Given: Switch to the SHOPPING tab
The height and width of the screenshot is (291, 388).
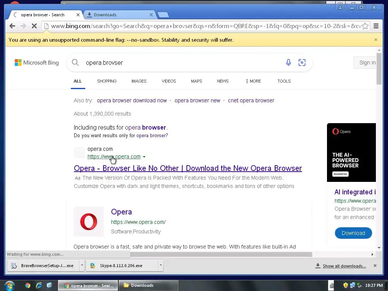Looking at the screenshot, I should pyautogui.click(x=106, y=81).
